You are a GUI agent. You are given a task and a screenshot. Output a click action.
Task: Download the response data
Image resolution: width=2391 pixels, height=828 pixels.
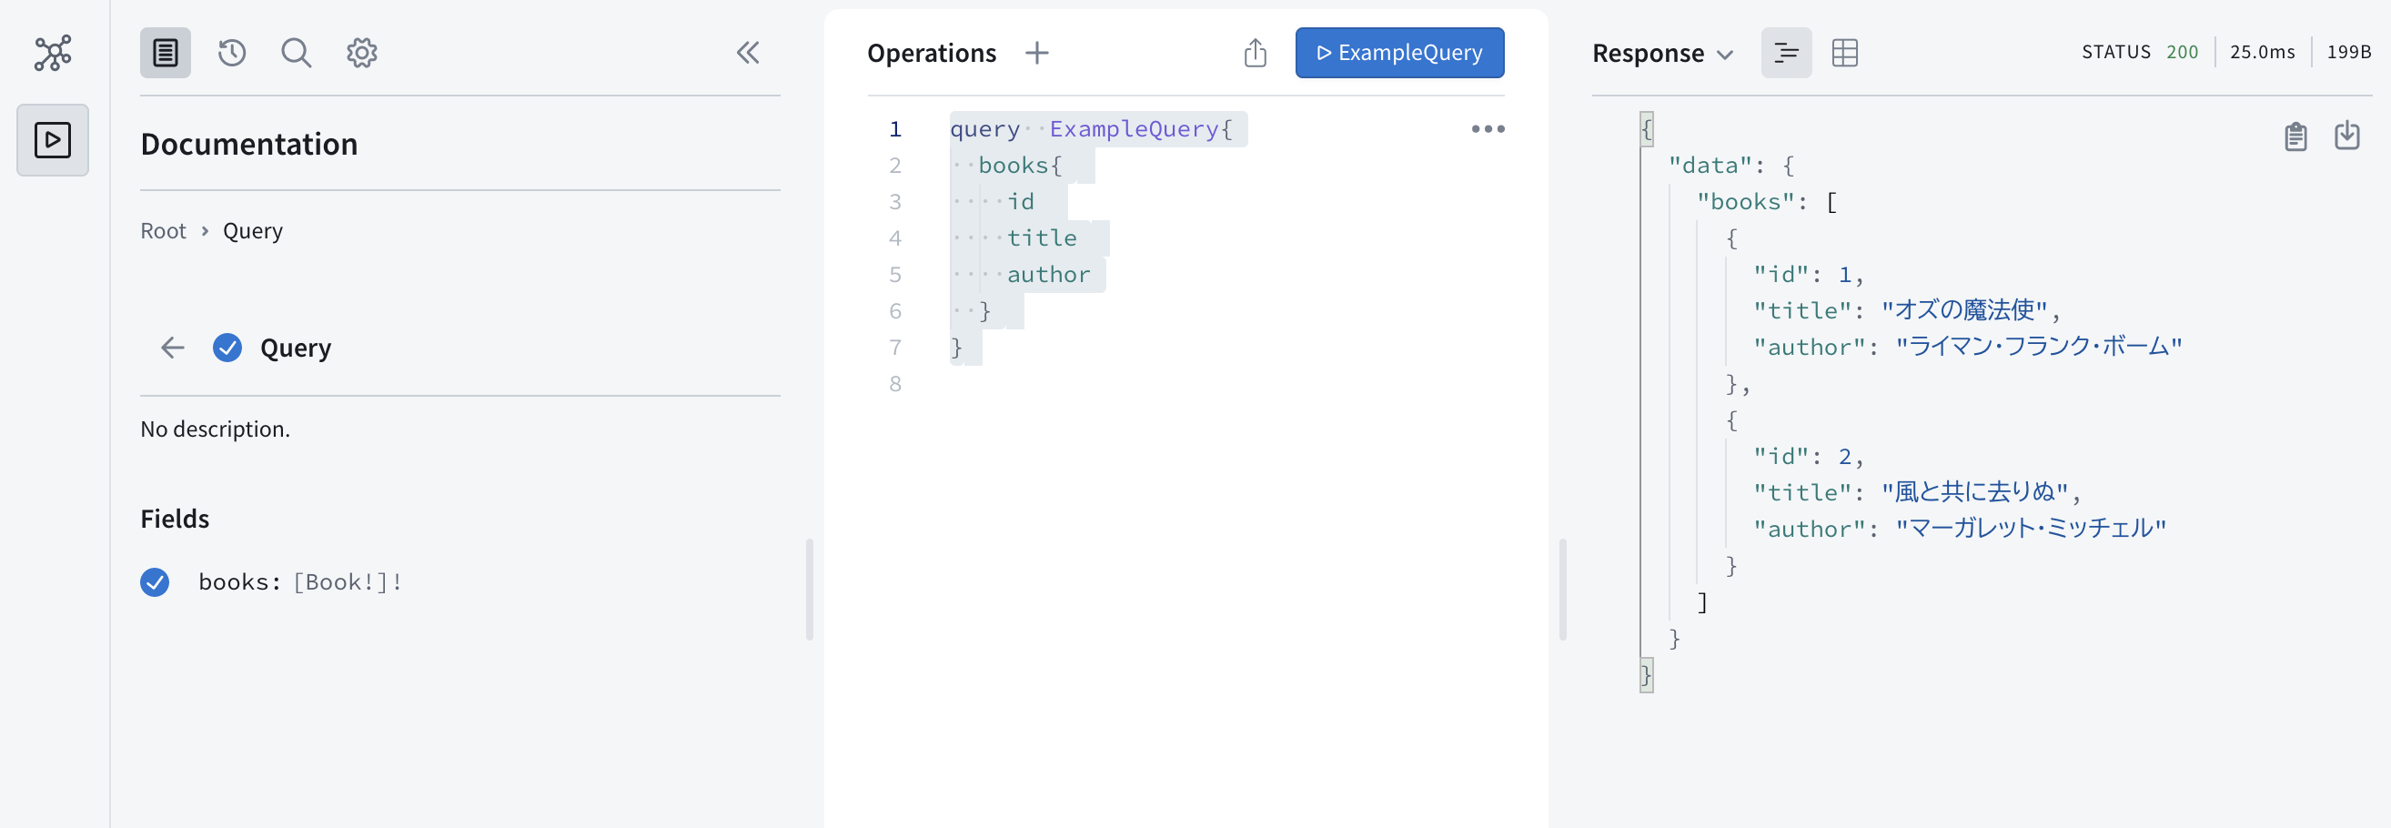(x=2346, y=136)
